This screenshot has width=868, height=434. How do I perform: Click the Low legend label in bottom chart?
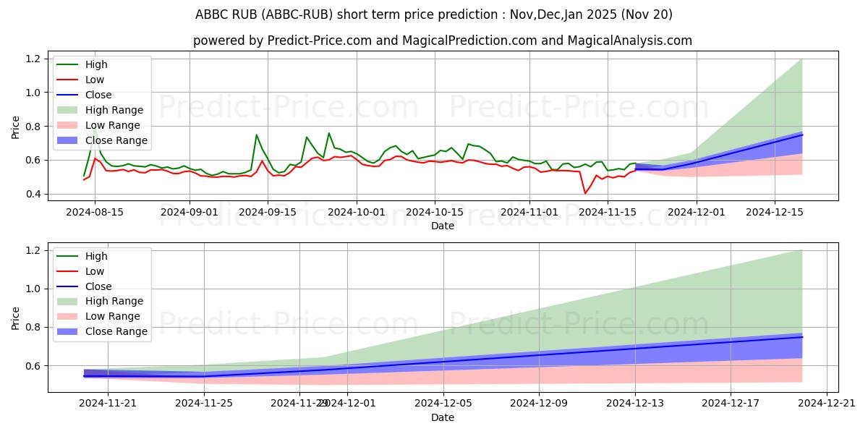click(95, 271)
